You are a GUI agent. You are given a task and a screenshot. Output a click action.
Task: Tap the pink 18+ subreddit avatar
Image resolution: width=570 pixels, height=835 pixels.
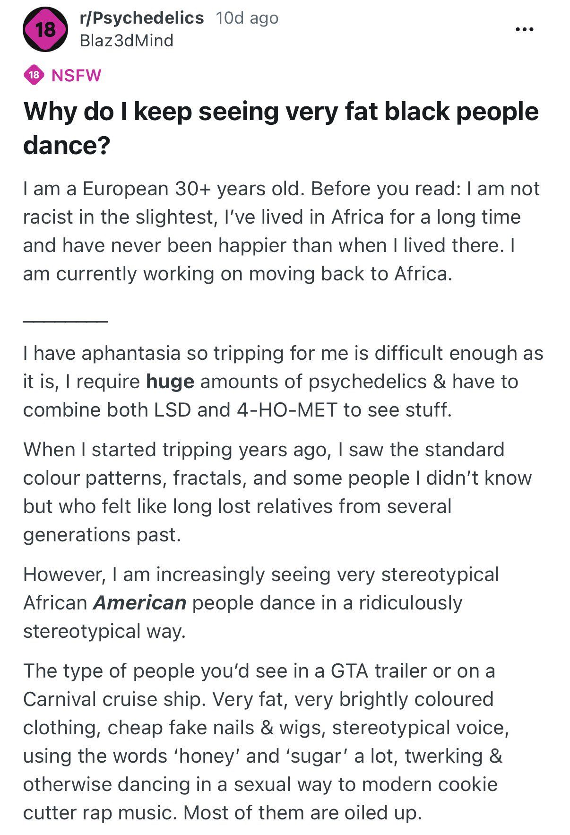45,30
